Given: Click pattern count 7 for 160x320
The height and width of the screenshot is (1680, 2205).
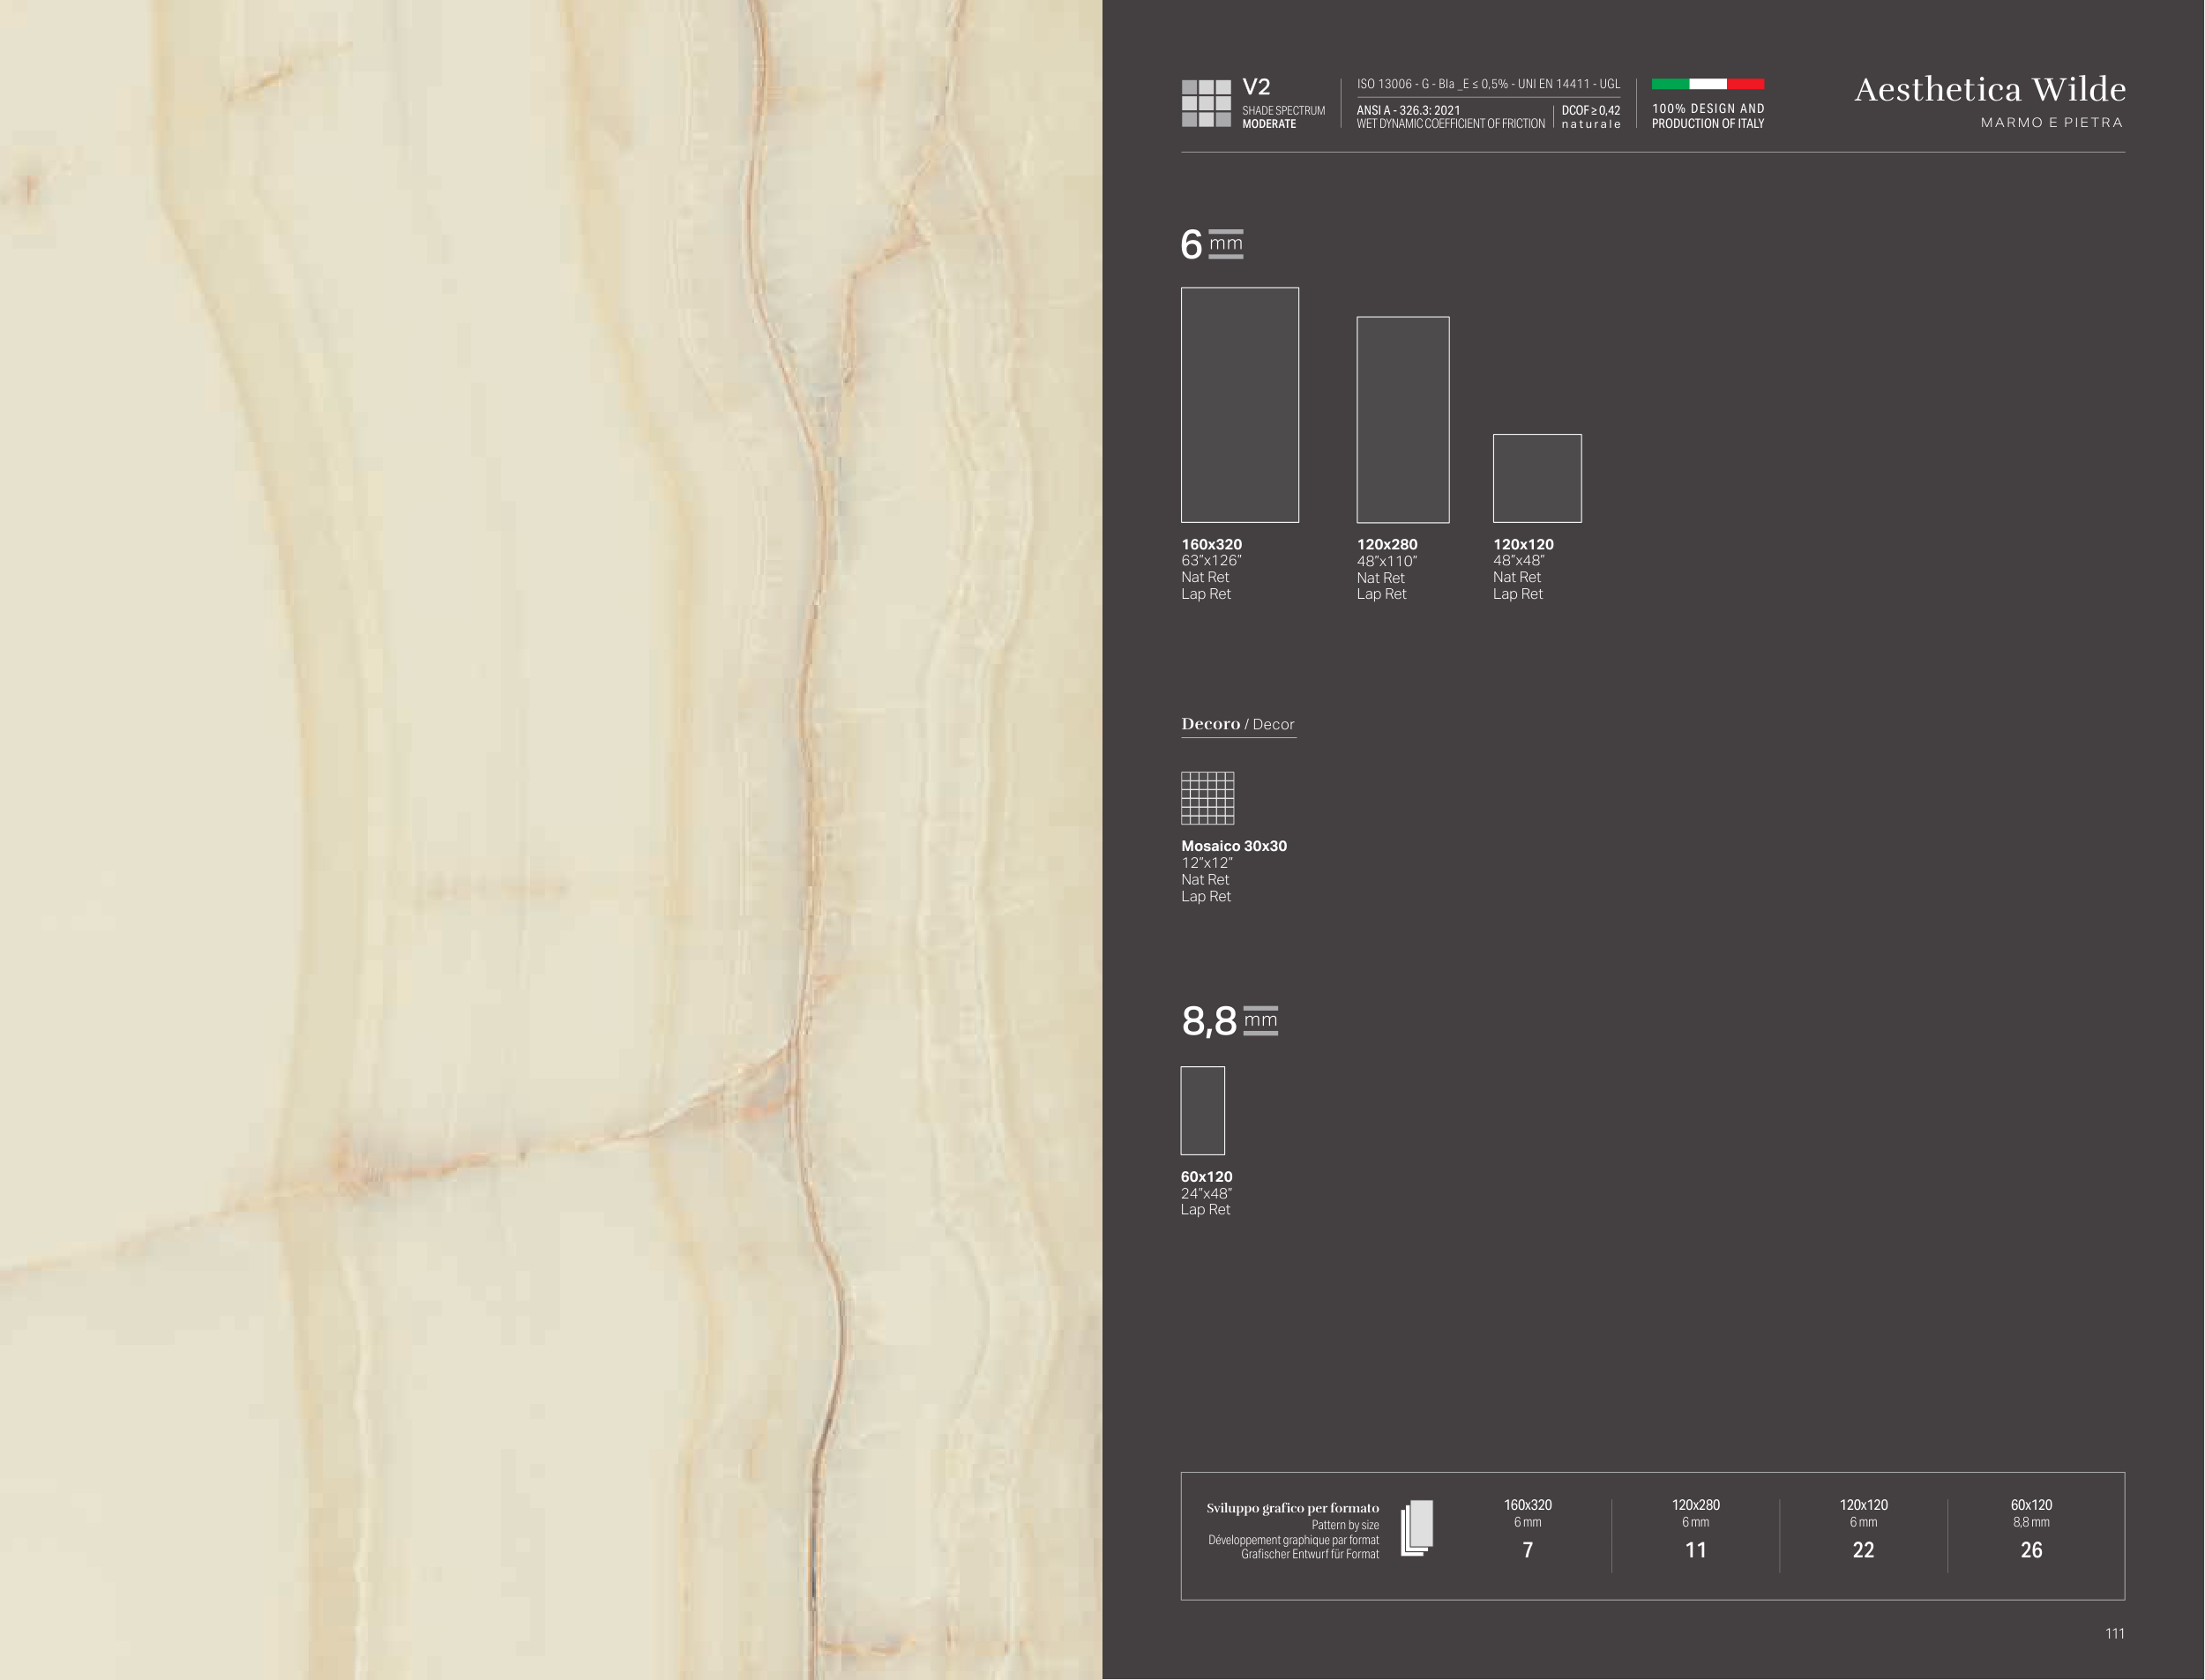Looking at the screenshot, I should pos(1527,1550).
